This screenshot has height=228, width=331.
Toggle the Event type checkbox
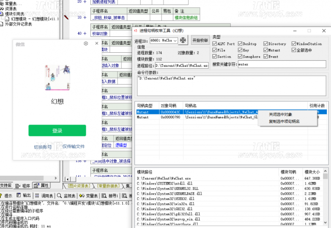point(265,56)
